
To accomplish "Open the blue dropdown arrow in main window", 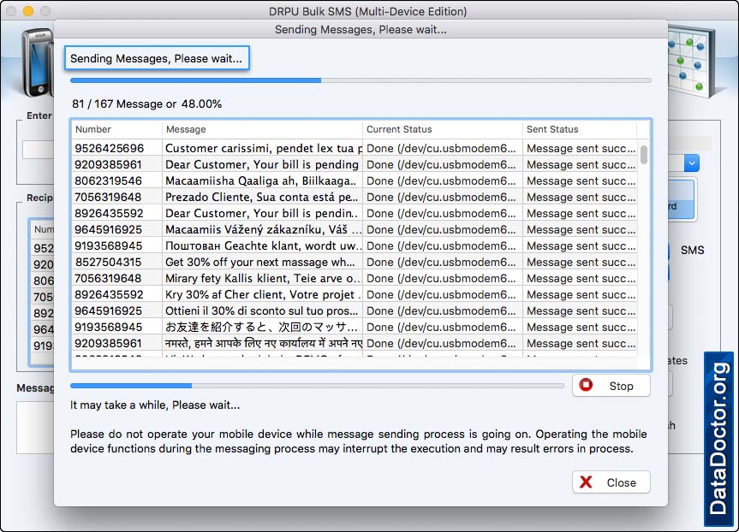I will click(691, 163).
